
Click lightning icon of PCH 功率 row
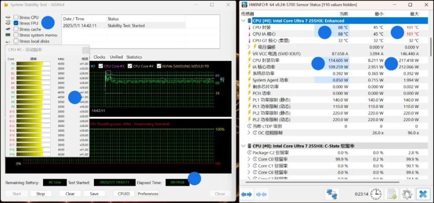pos(250,93)
